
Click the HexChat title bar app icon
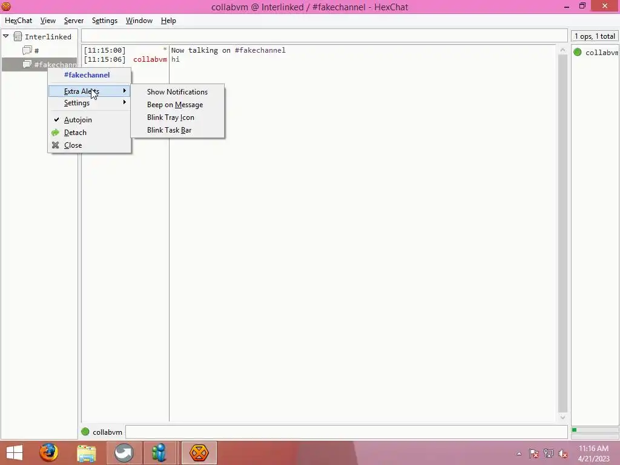tap(6, 6)
